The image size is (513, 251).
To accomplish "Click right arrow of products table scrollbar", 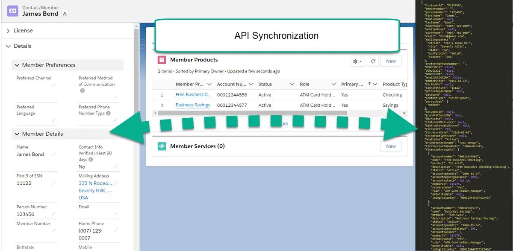I will 404,113.
